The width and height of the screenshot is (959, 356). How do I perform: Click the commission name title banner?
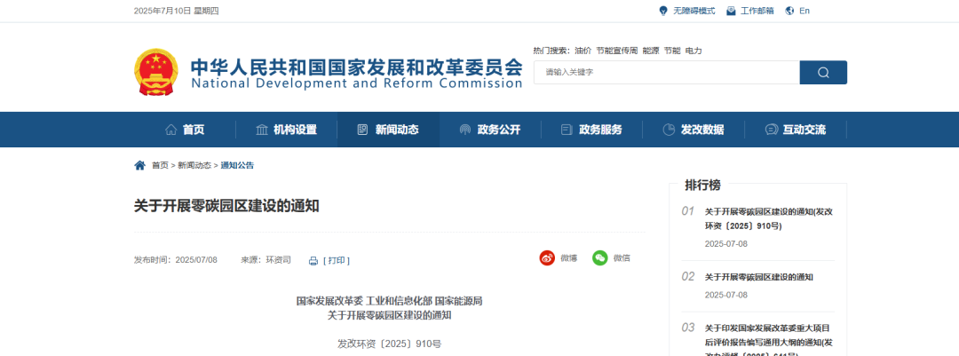click(x=357, y=74)
